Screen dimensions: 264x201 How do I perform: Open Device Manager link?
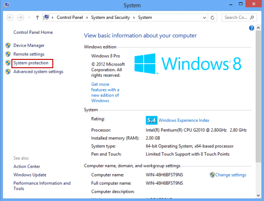(x=29, y=45)
